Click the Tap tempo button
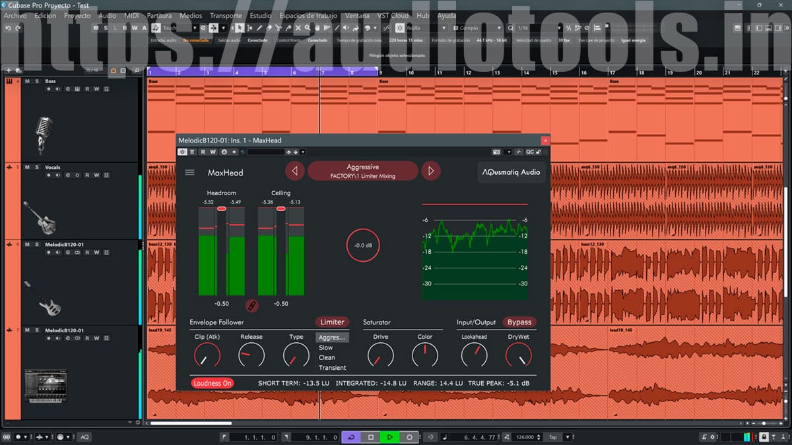792x445 pixels. click(552, 437)
